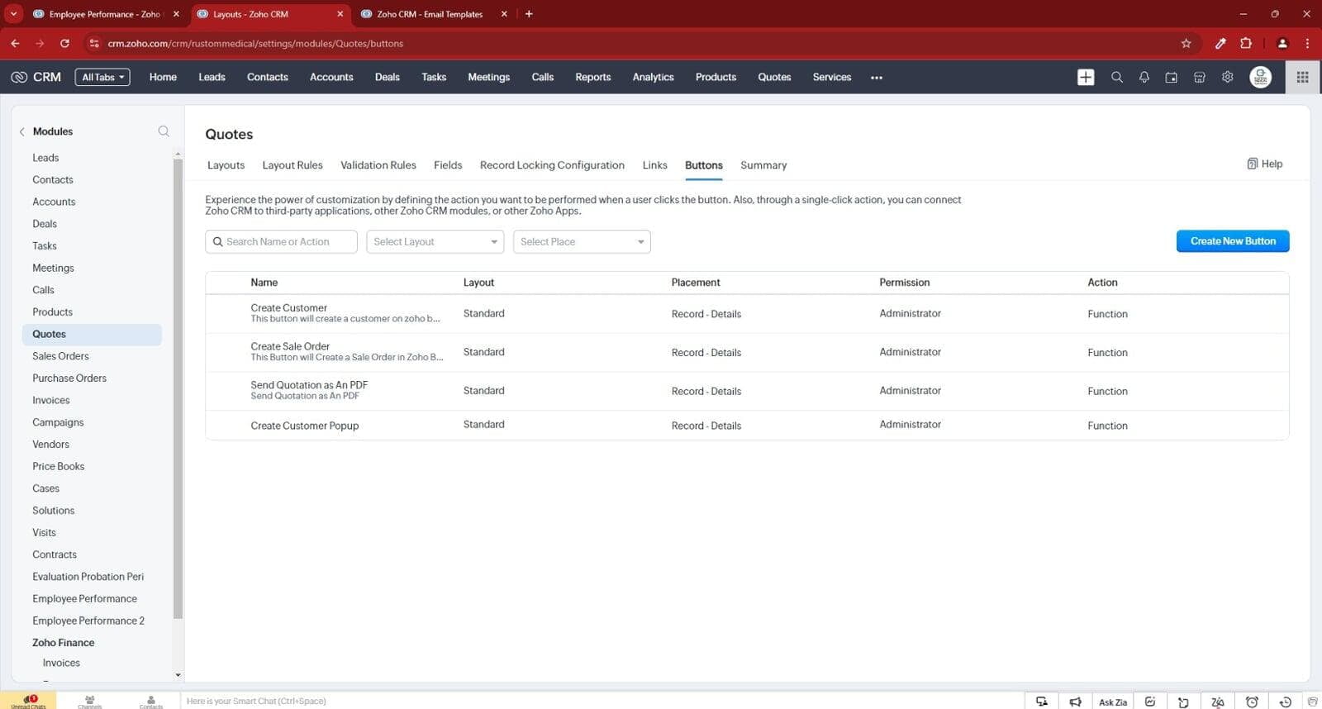Open the calendar icon in CRM header

point(1171,77)
